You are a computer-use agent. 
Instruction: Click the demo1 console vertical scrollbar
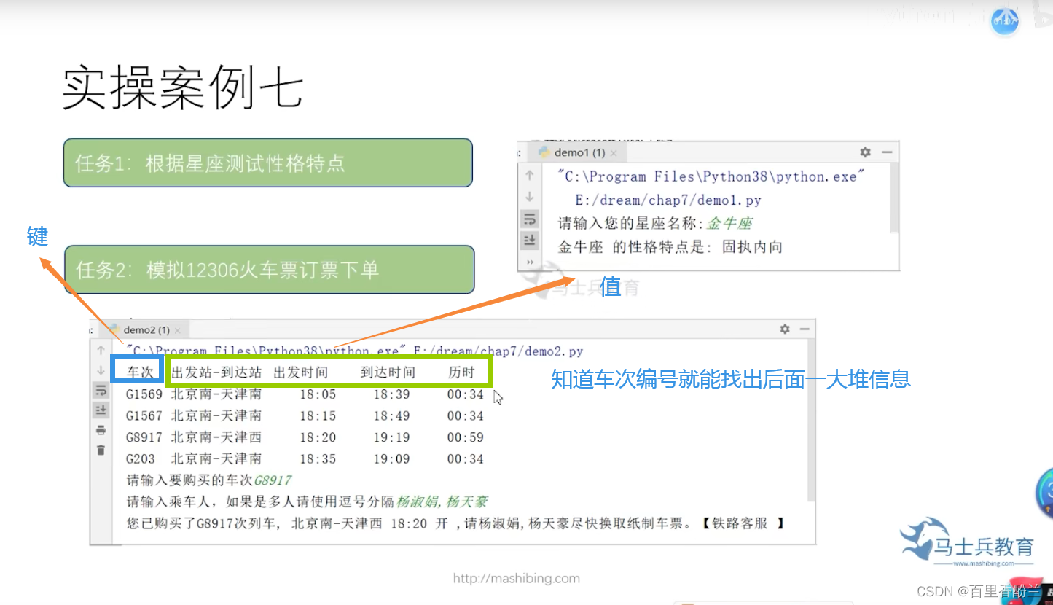pos(895,198)
